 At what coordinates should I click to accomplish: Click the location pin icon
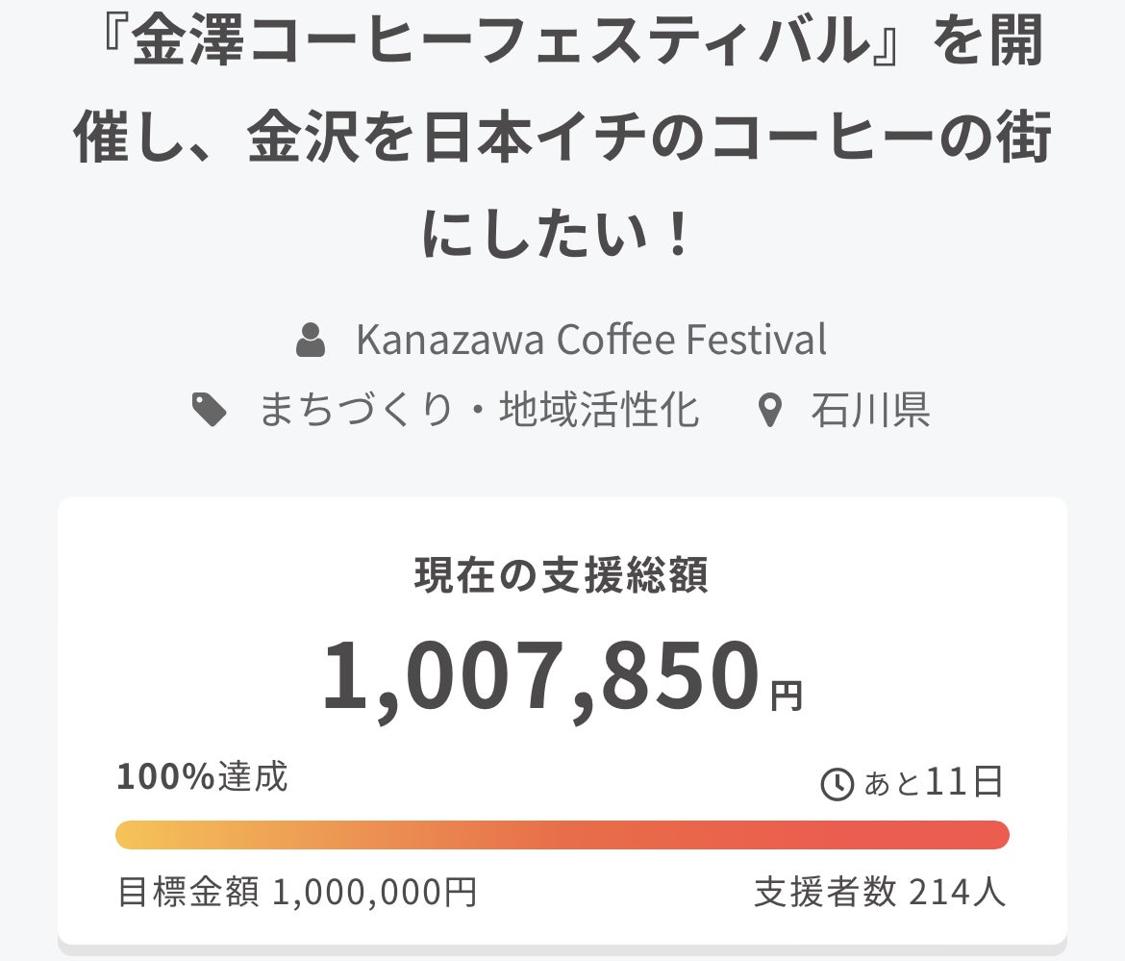tap(769, 412)
